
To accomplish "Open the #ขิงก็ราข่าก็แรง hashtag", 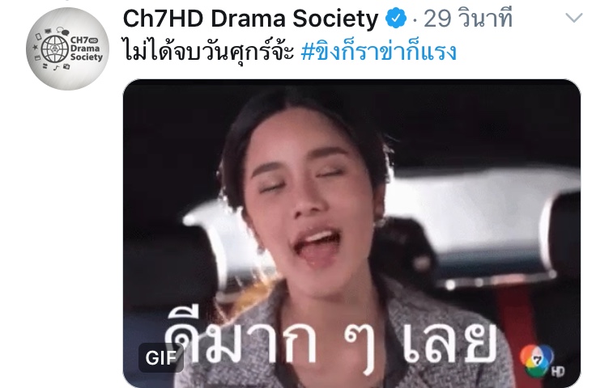I will (x=379, y=52).
